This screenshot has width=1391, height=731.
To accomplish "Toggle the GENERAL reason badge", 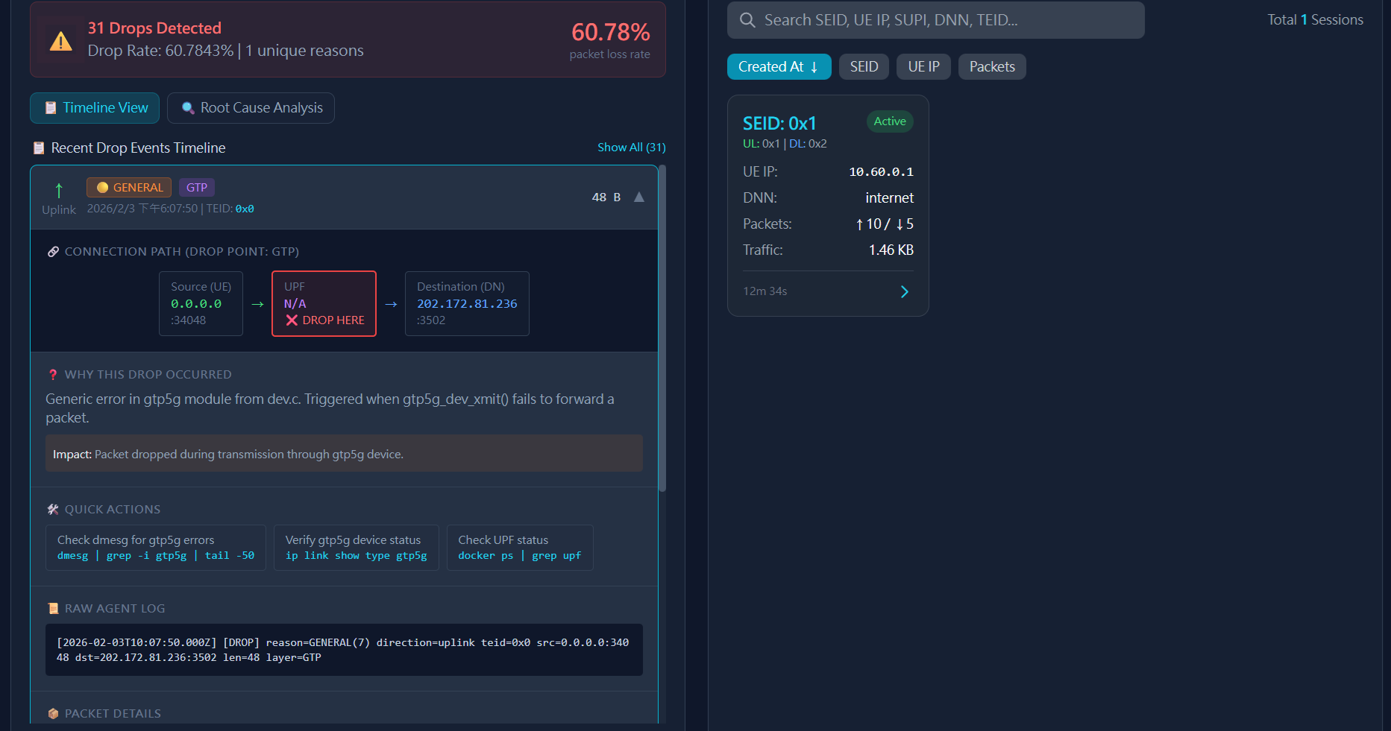I will (x=128, y=187).
